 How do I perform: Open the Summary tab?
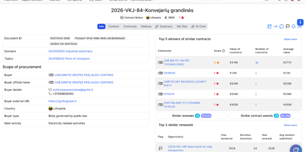(164, 26)
